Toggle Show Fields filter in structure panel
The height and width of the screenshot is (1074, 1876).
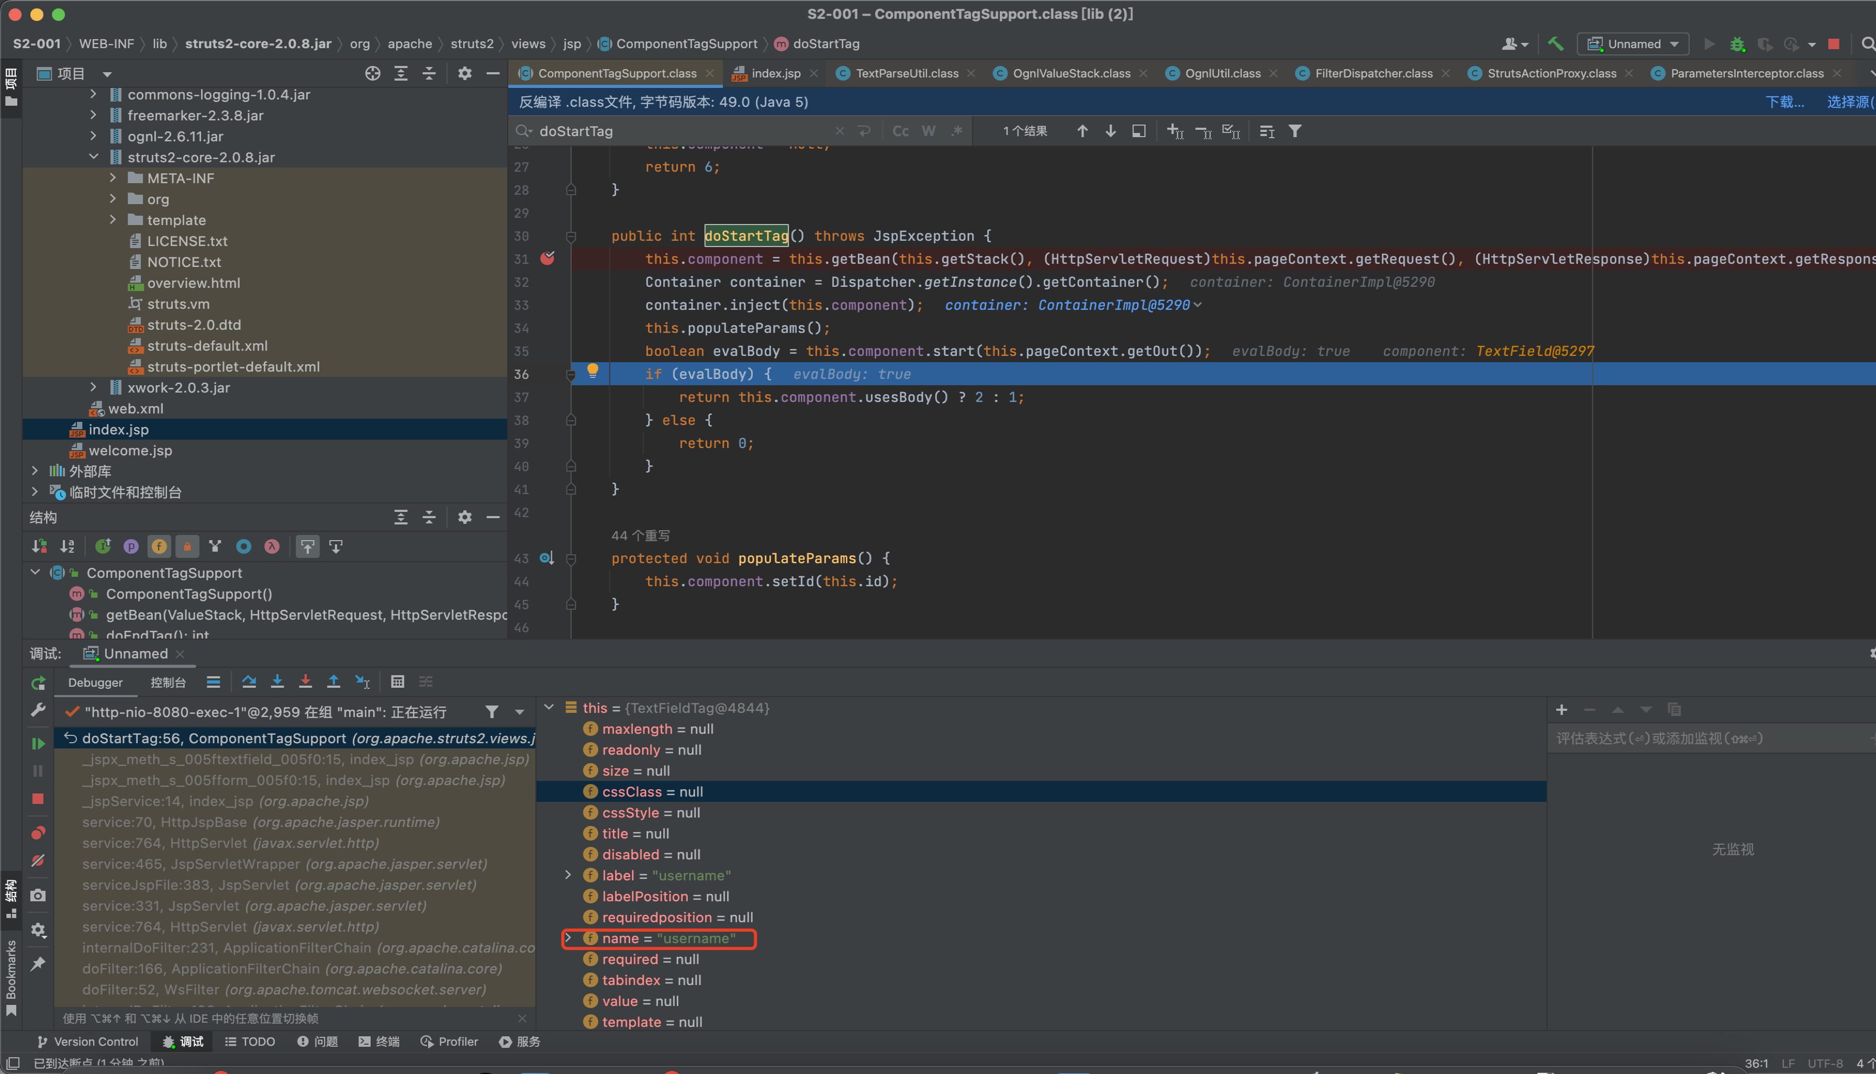tap(159, 546)
